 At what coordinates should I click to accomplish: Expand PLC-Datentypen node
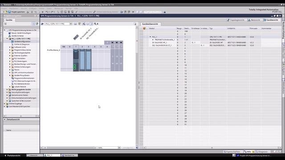point(10,61)
